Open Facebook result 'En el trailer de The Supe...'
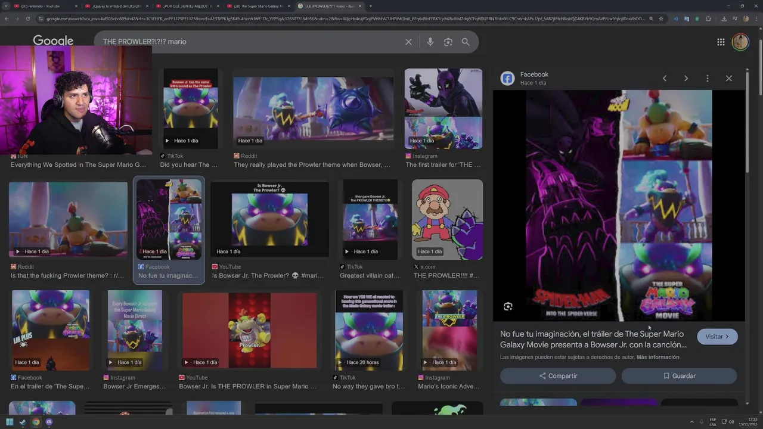Image resolution: width=763 pixels, height=429 pixels. 51,340
